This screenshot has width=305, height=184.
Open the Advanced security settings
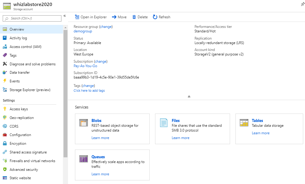tap(32, 170)
